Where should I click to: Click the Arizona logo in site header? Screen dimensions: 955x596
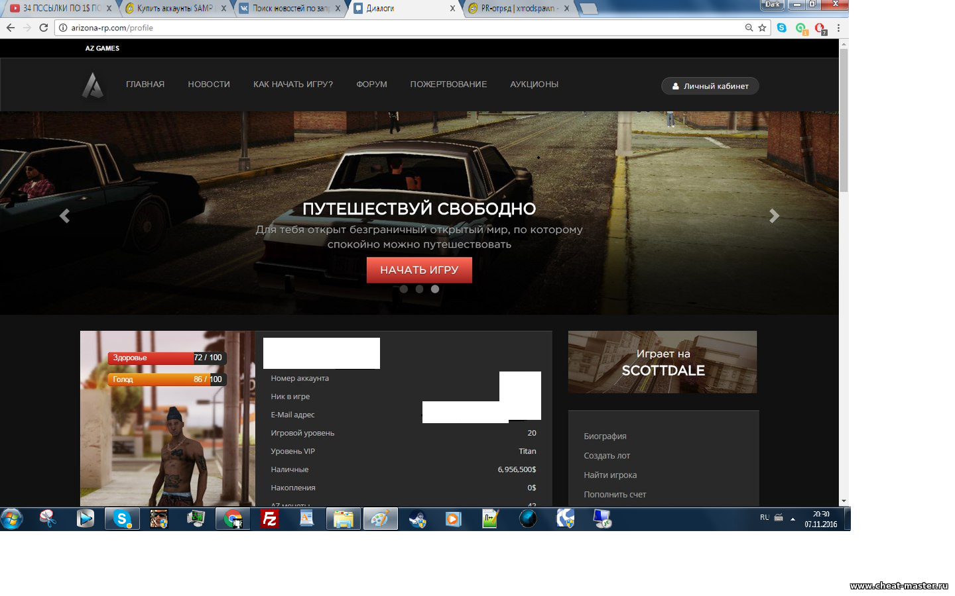pos(93,85)
